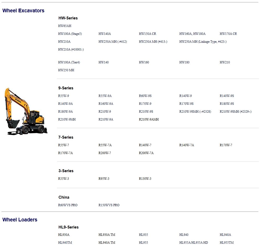Open R140W-7A link
The width and height of the screenshot is (265, 245).
coord(187,145)
